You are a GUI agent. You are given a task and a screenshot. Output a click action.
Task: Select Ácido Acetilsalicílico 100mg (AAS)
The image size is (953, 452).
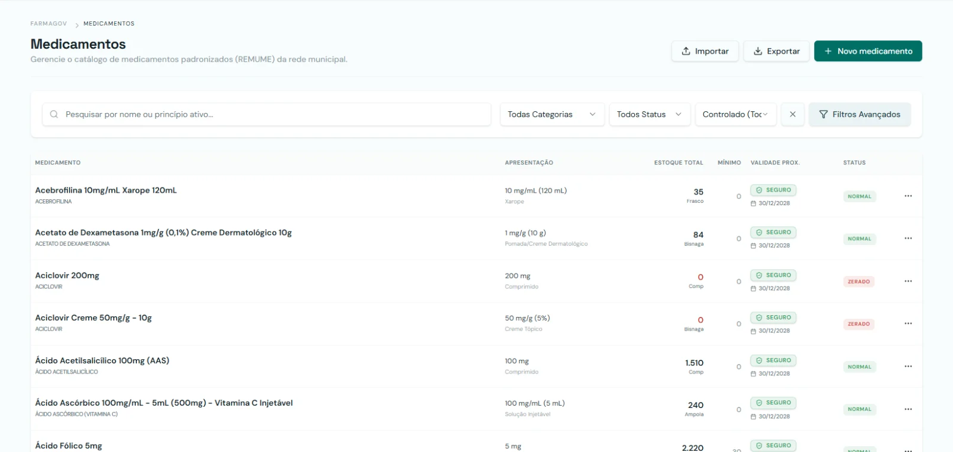click(102, 360)
